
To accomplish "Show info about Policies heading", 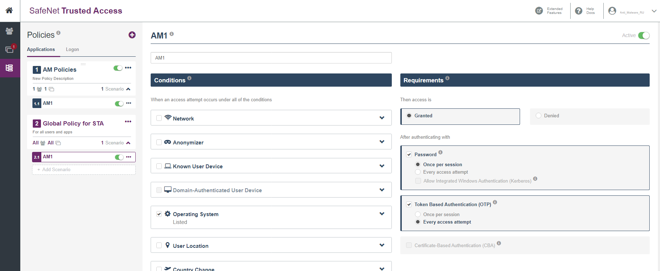I will pyautogui.click(x=58, y=33).
